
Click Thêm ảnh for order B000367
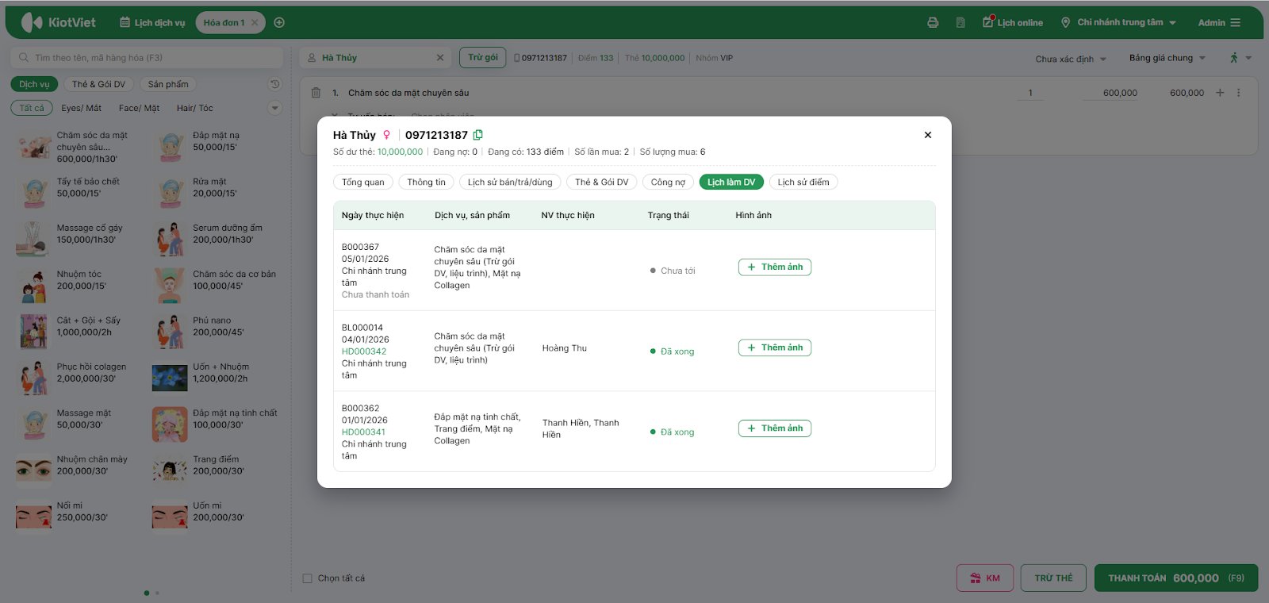click(774, 267)
